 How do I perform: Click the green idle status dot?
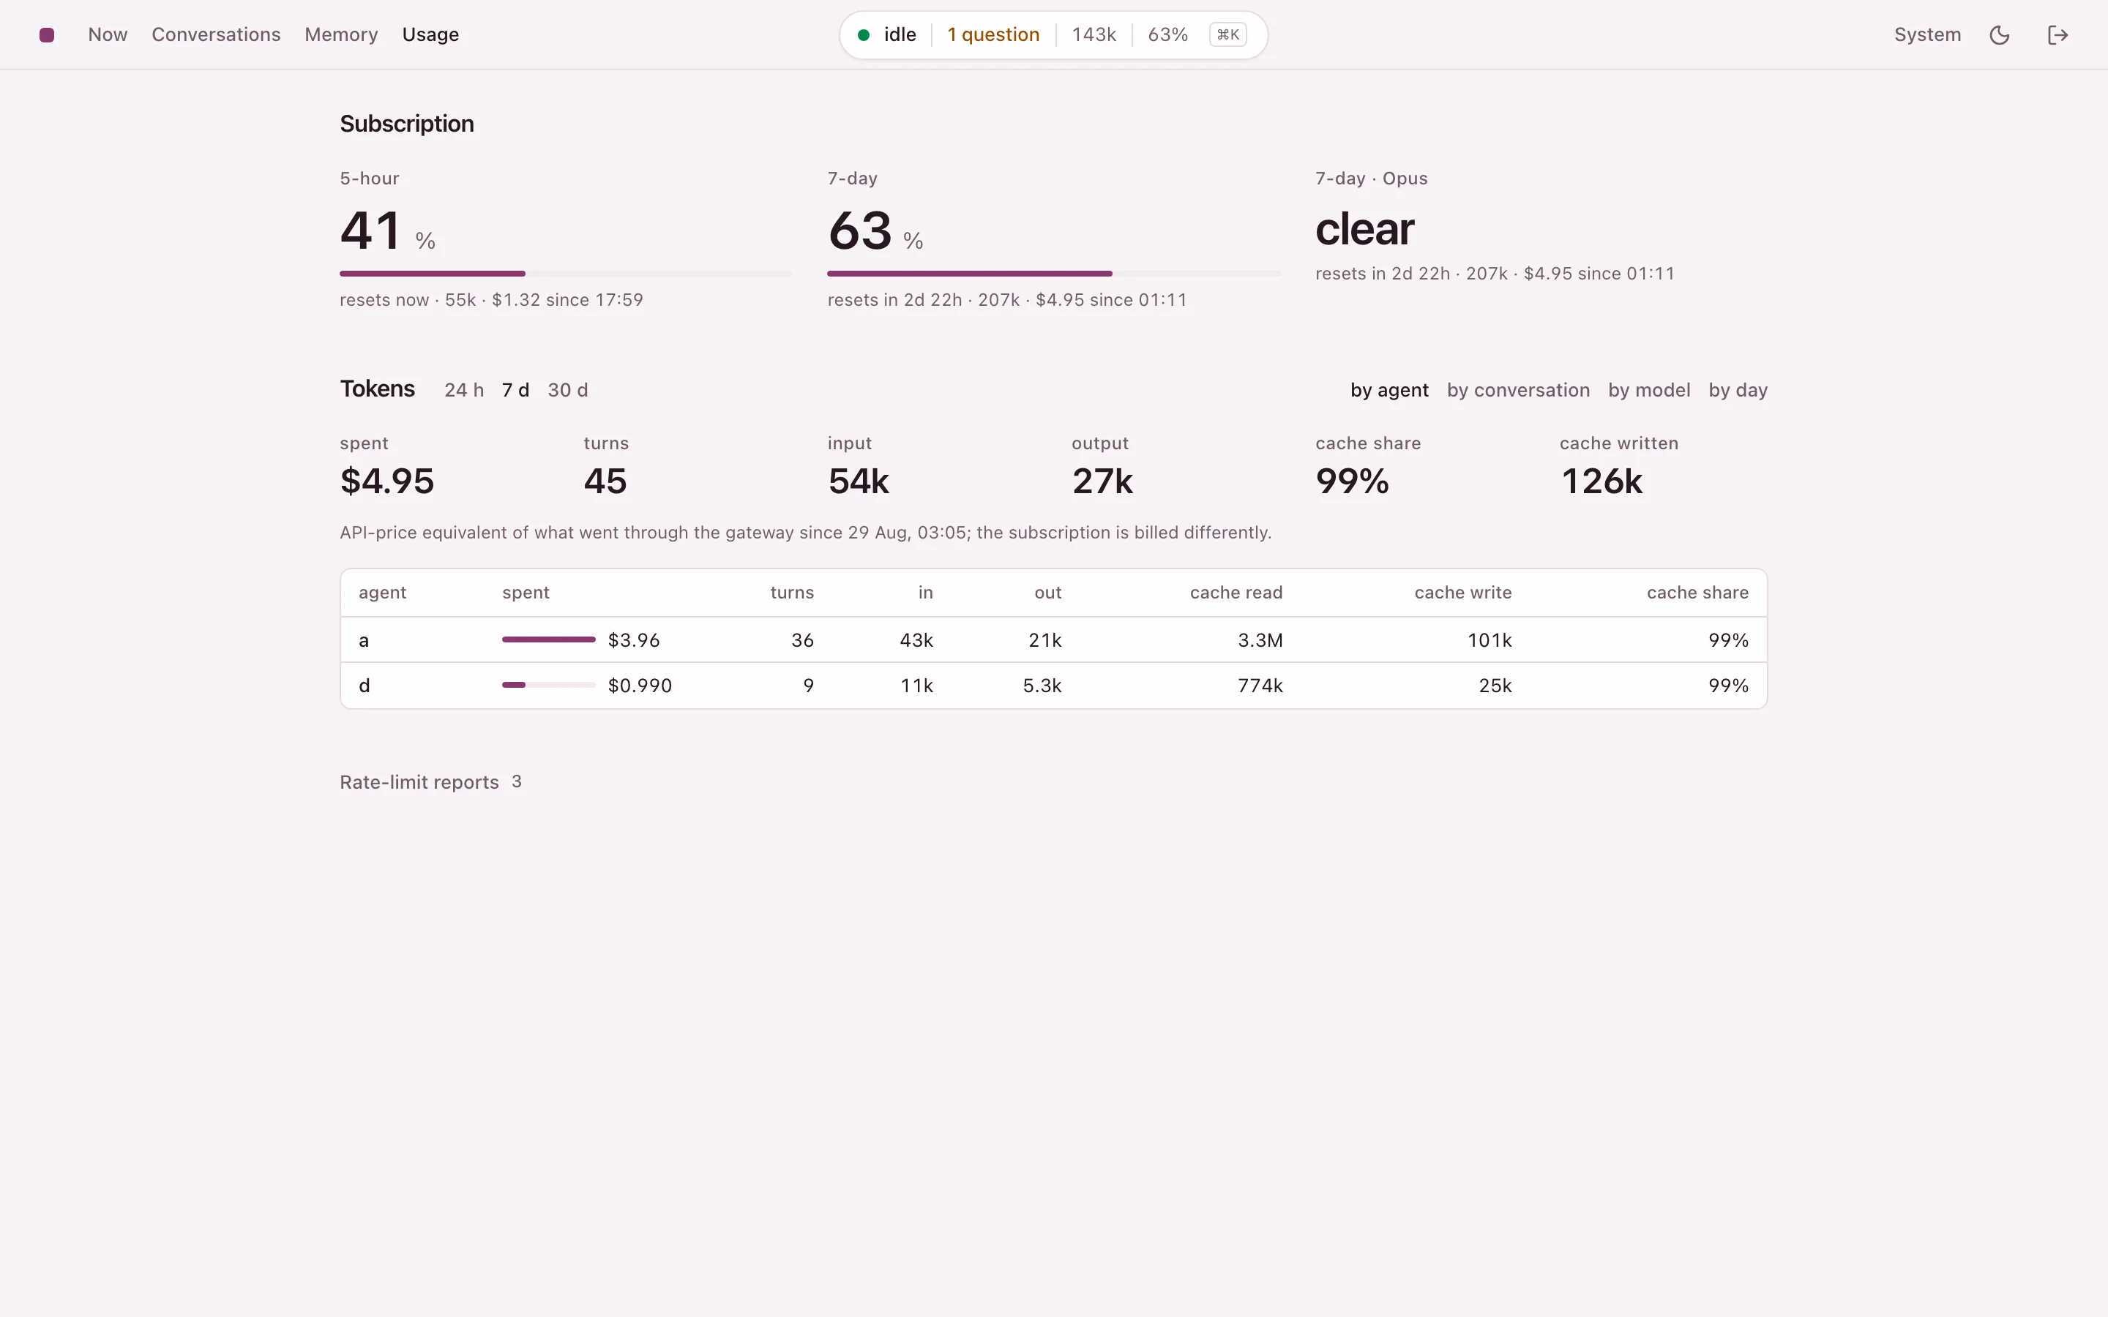[863, 35]
